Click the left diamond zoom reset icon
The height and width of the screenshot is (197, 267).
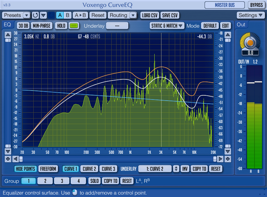tap(8, 159)
